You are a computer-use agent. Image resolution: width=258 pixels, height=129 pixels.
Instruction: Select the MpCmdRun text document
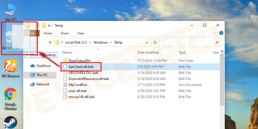click(78, 85)
